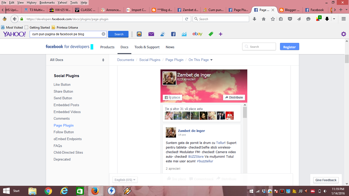Open eBay shortcut in Yahoo toolbar

coord(197,34)
